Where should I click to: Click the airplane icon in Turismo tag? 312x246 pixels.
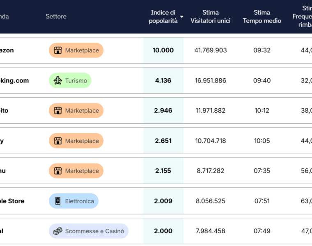(58, 80)
